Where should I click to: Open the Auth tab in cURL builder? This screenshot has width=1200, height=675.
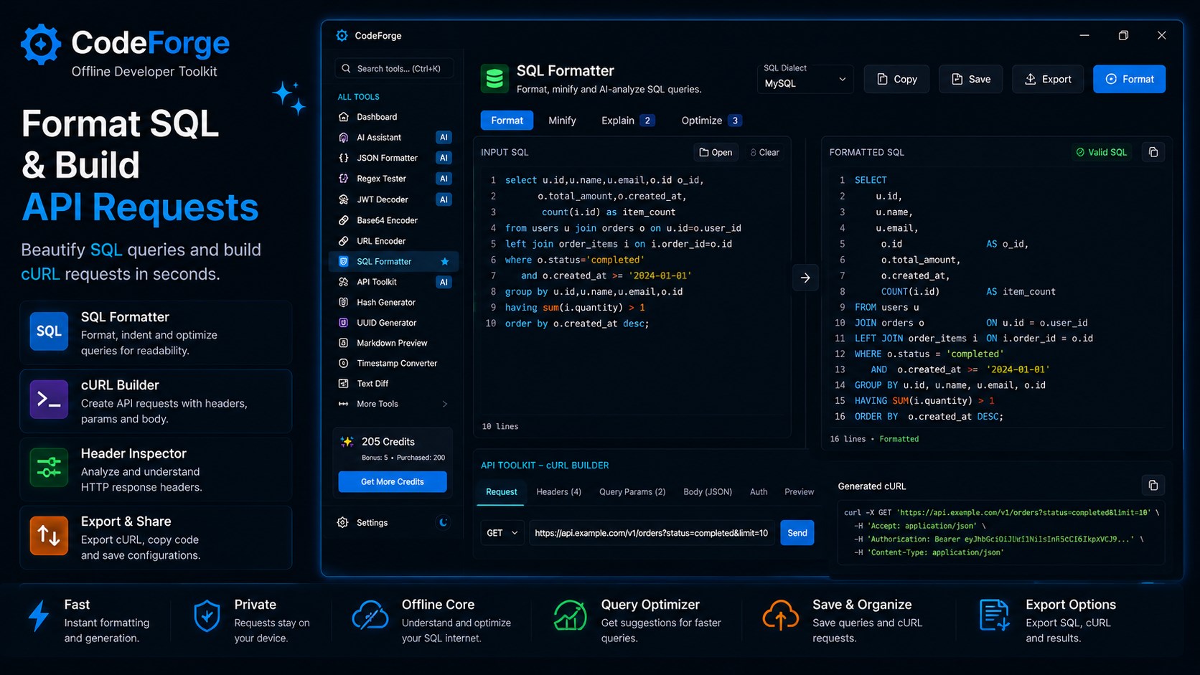[x=759, y=492]
